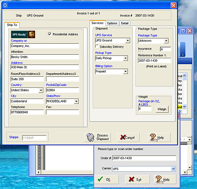Click the Weigh button

click(162, 109)
